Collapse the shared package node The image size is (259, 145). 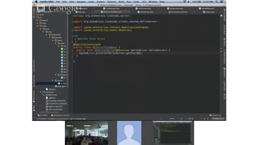point(56,75)
